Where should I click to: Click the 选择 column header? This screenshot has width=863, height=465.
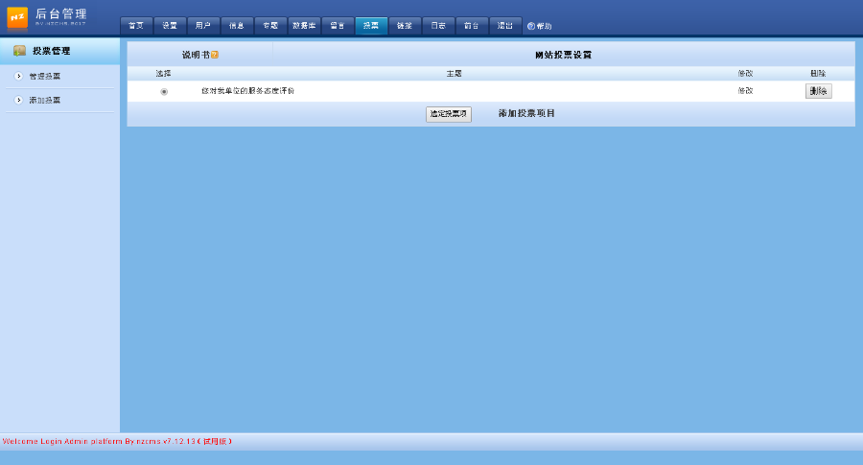pos(163,73)
